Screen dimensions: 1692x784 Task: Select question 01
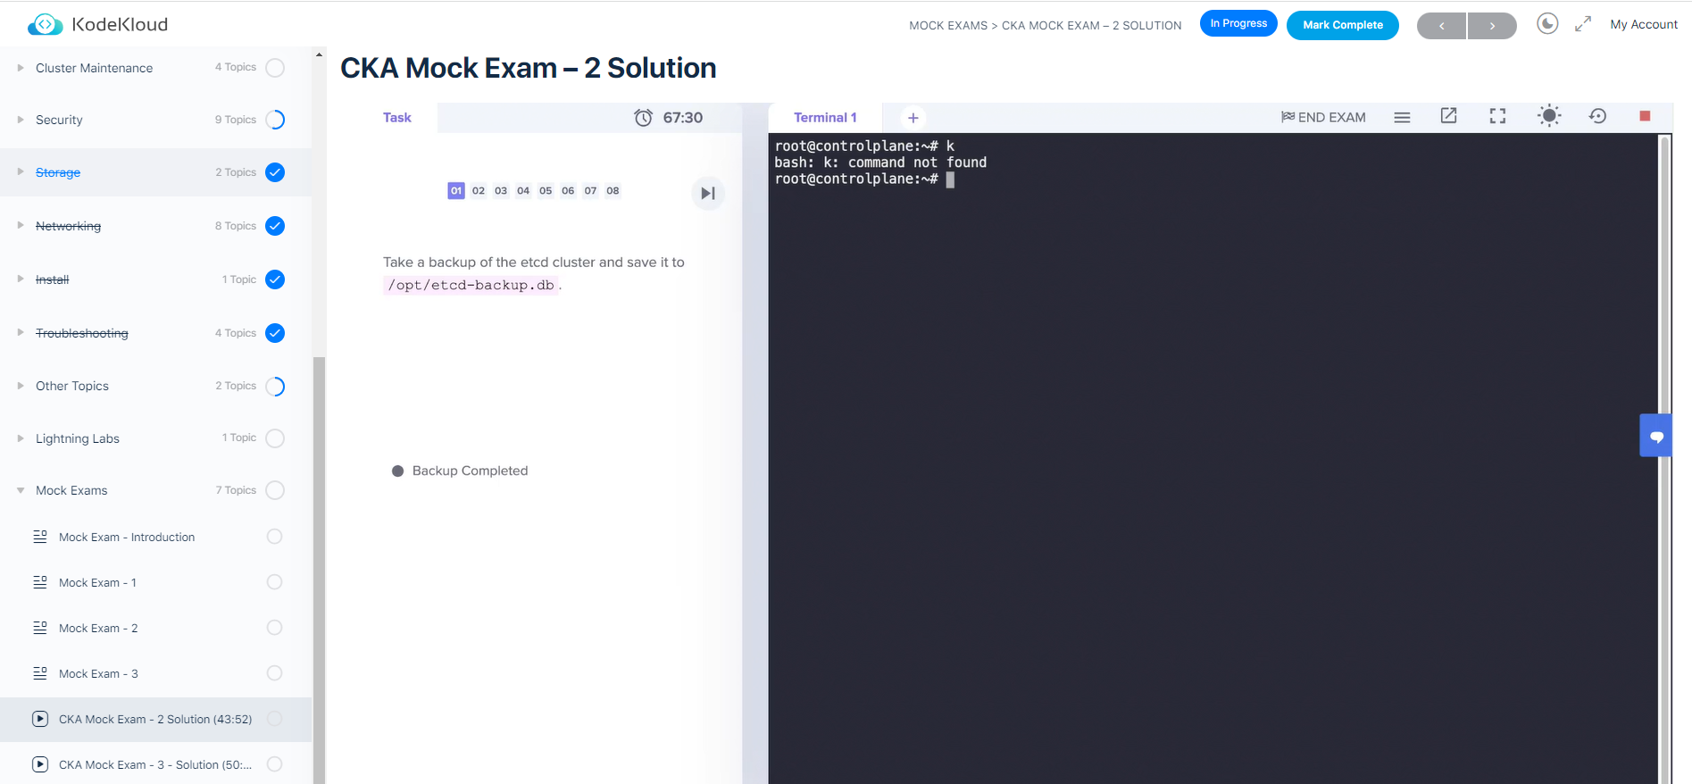click(456, 190)
